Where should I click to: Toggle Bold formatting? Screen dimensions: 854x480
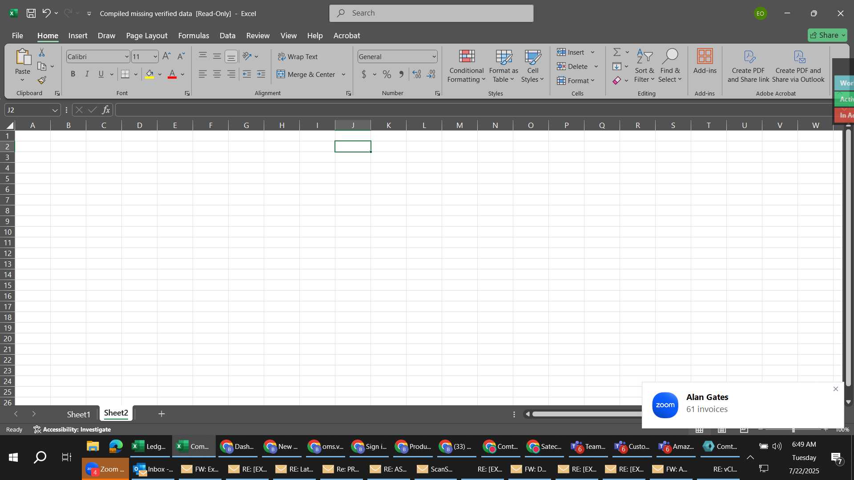73,74
